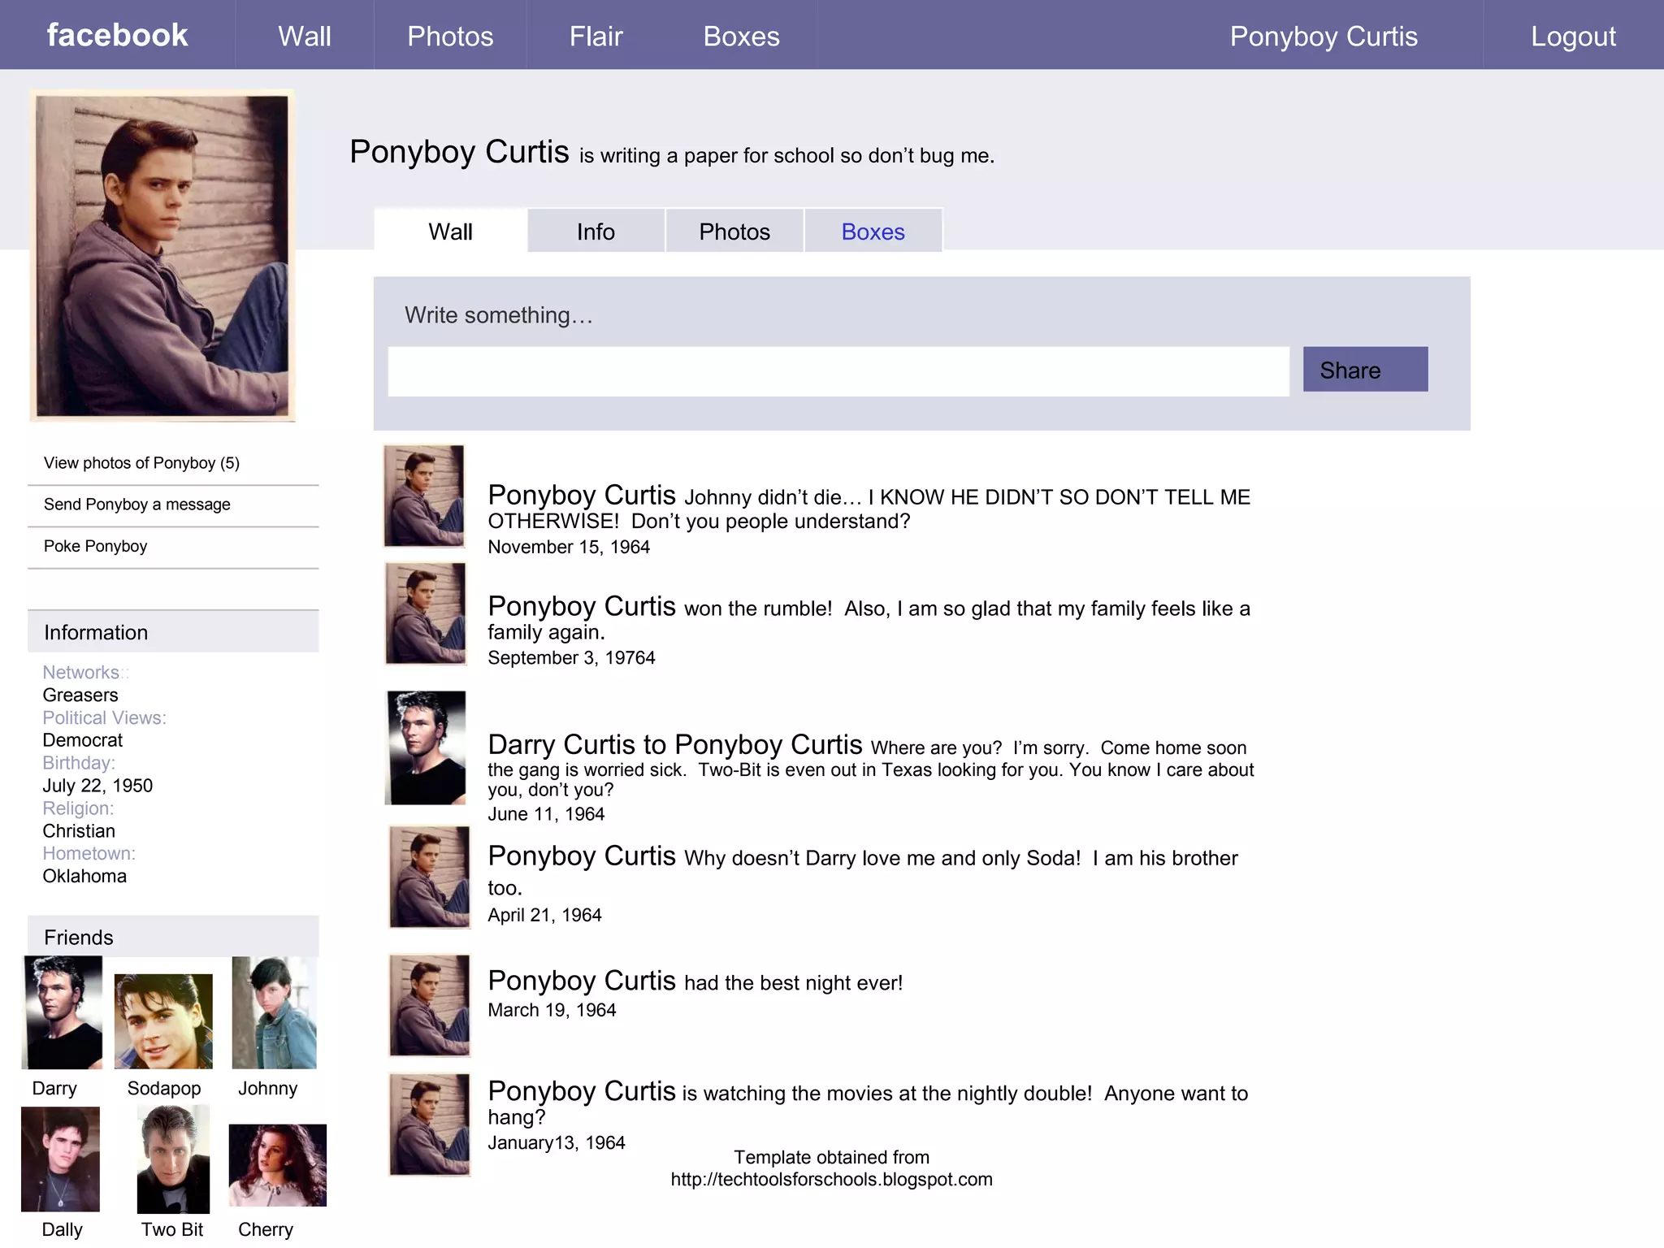Click Ponyboy's large profile picture

pos(162,256)
